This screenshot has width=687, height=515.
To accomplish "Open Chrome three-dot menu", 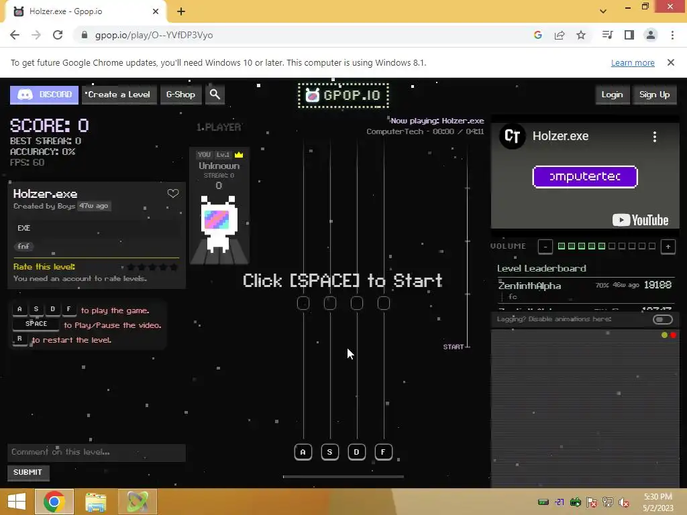I will [672, 35].
